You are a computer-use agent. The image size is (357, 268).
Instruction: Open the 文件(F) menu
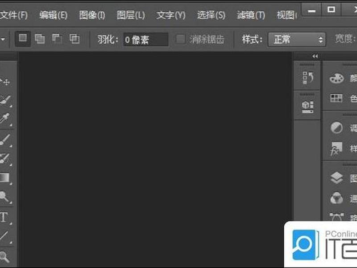coord(14,16)
